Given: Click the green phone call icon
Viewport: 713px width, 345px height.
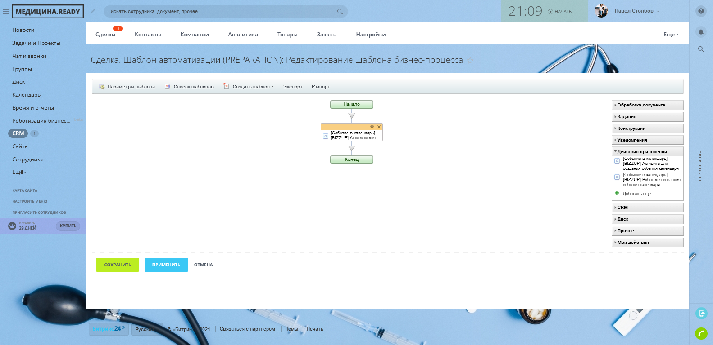Looking at the screenshot, I should [x=701, y=333].
